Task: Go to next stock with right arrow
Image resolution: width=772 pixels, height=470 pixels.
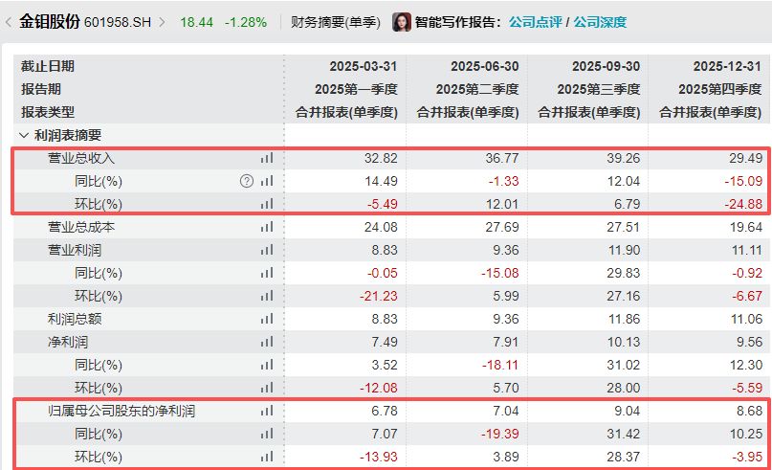Action: tap(162, 22)
